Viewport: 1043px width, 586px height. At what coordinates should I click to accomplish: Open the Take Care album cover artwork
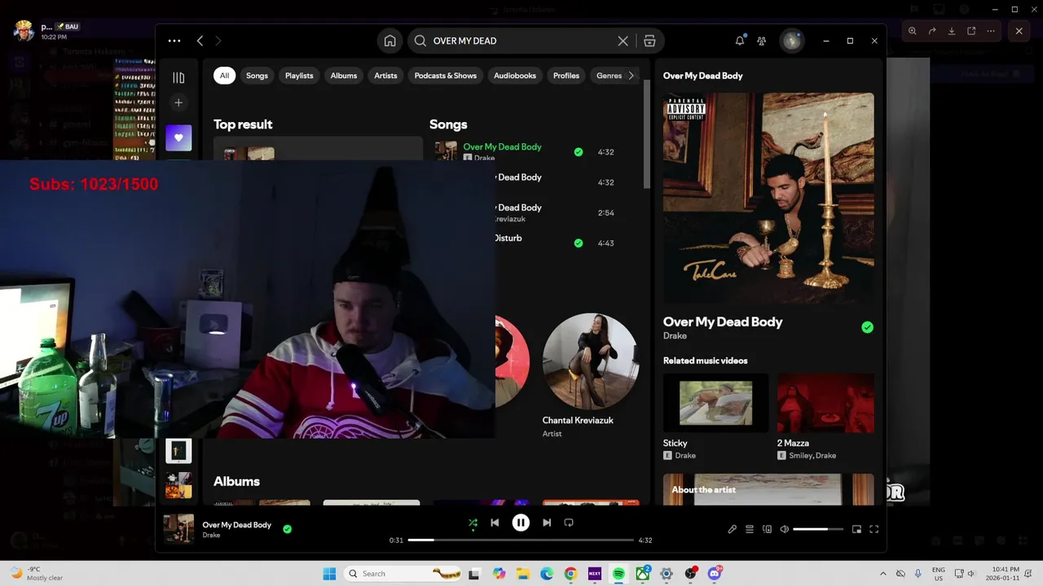tap(768, 198)
